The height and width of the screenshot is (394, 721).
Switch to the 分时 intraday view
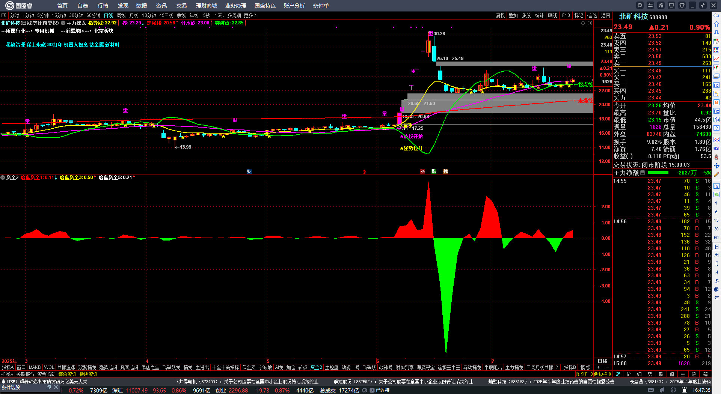(x=15, y=15)
